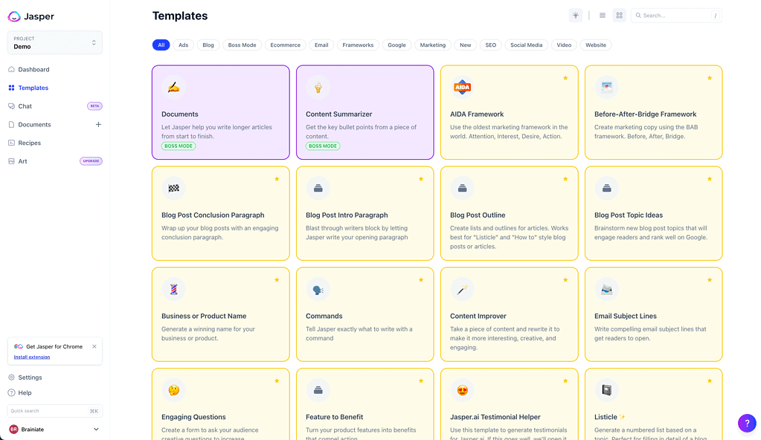Add a new document with plus icon
This screenshot has height=440, width=761.
[x=98, y=125]
